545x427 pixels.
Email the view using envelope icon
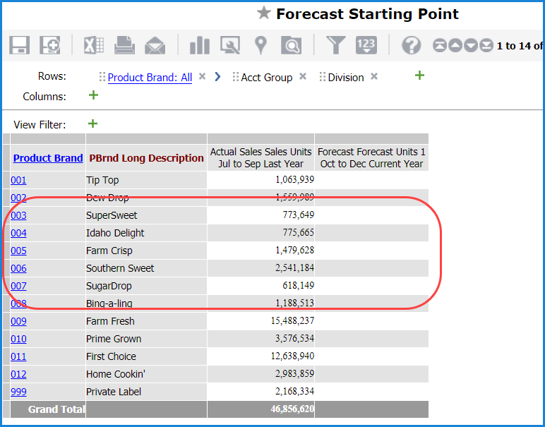pyautogui.click(x=155, y=45)
